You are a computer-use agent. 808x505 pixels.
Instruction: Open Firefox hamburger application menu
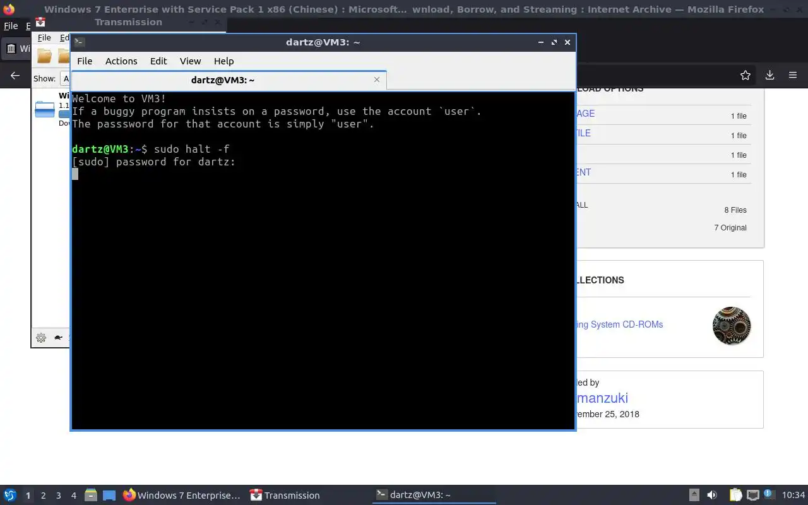tap(793, 75)
